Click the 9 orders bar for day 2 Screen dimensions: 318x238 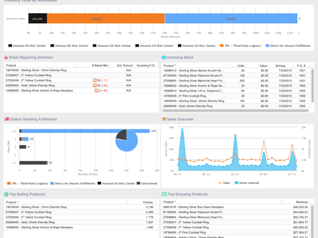pos(23,147)
